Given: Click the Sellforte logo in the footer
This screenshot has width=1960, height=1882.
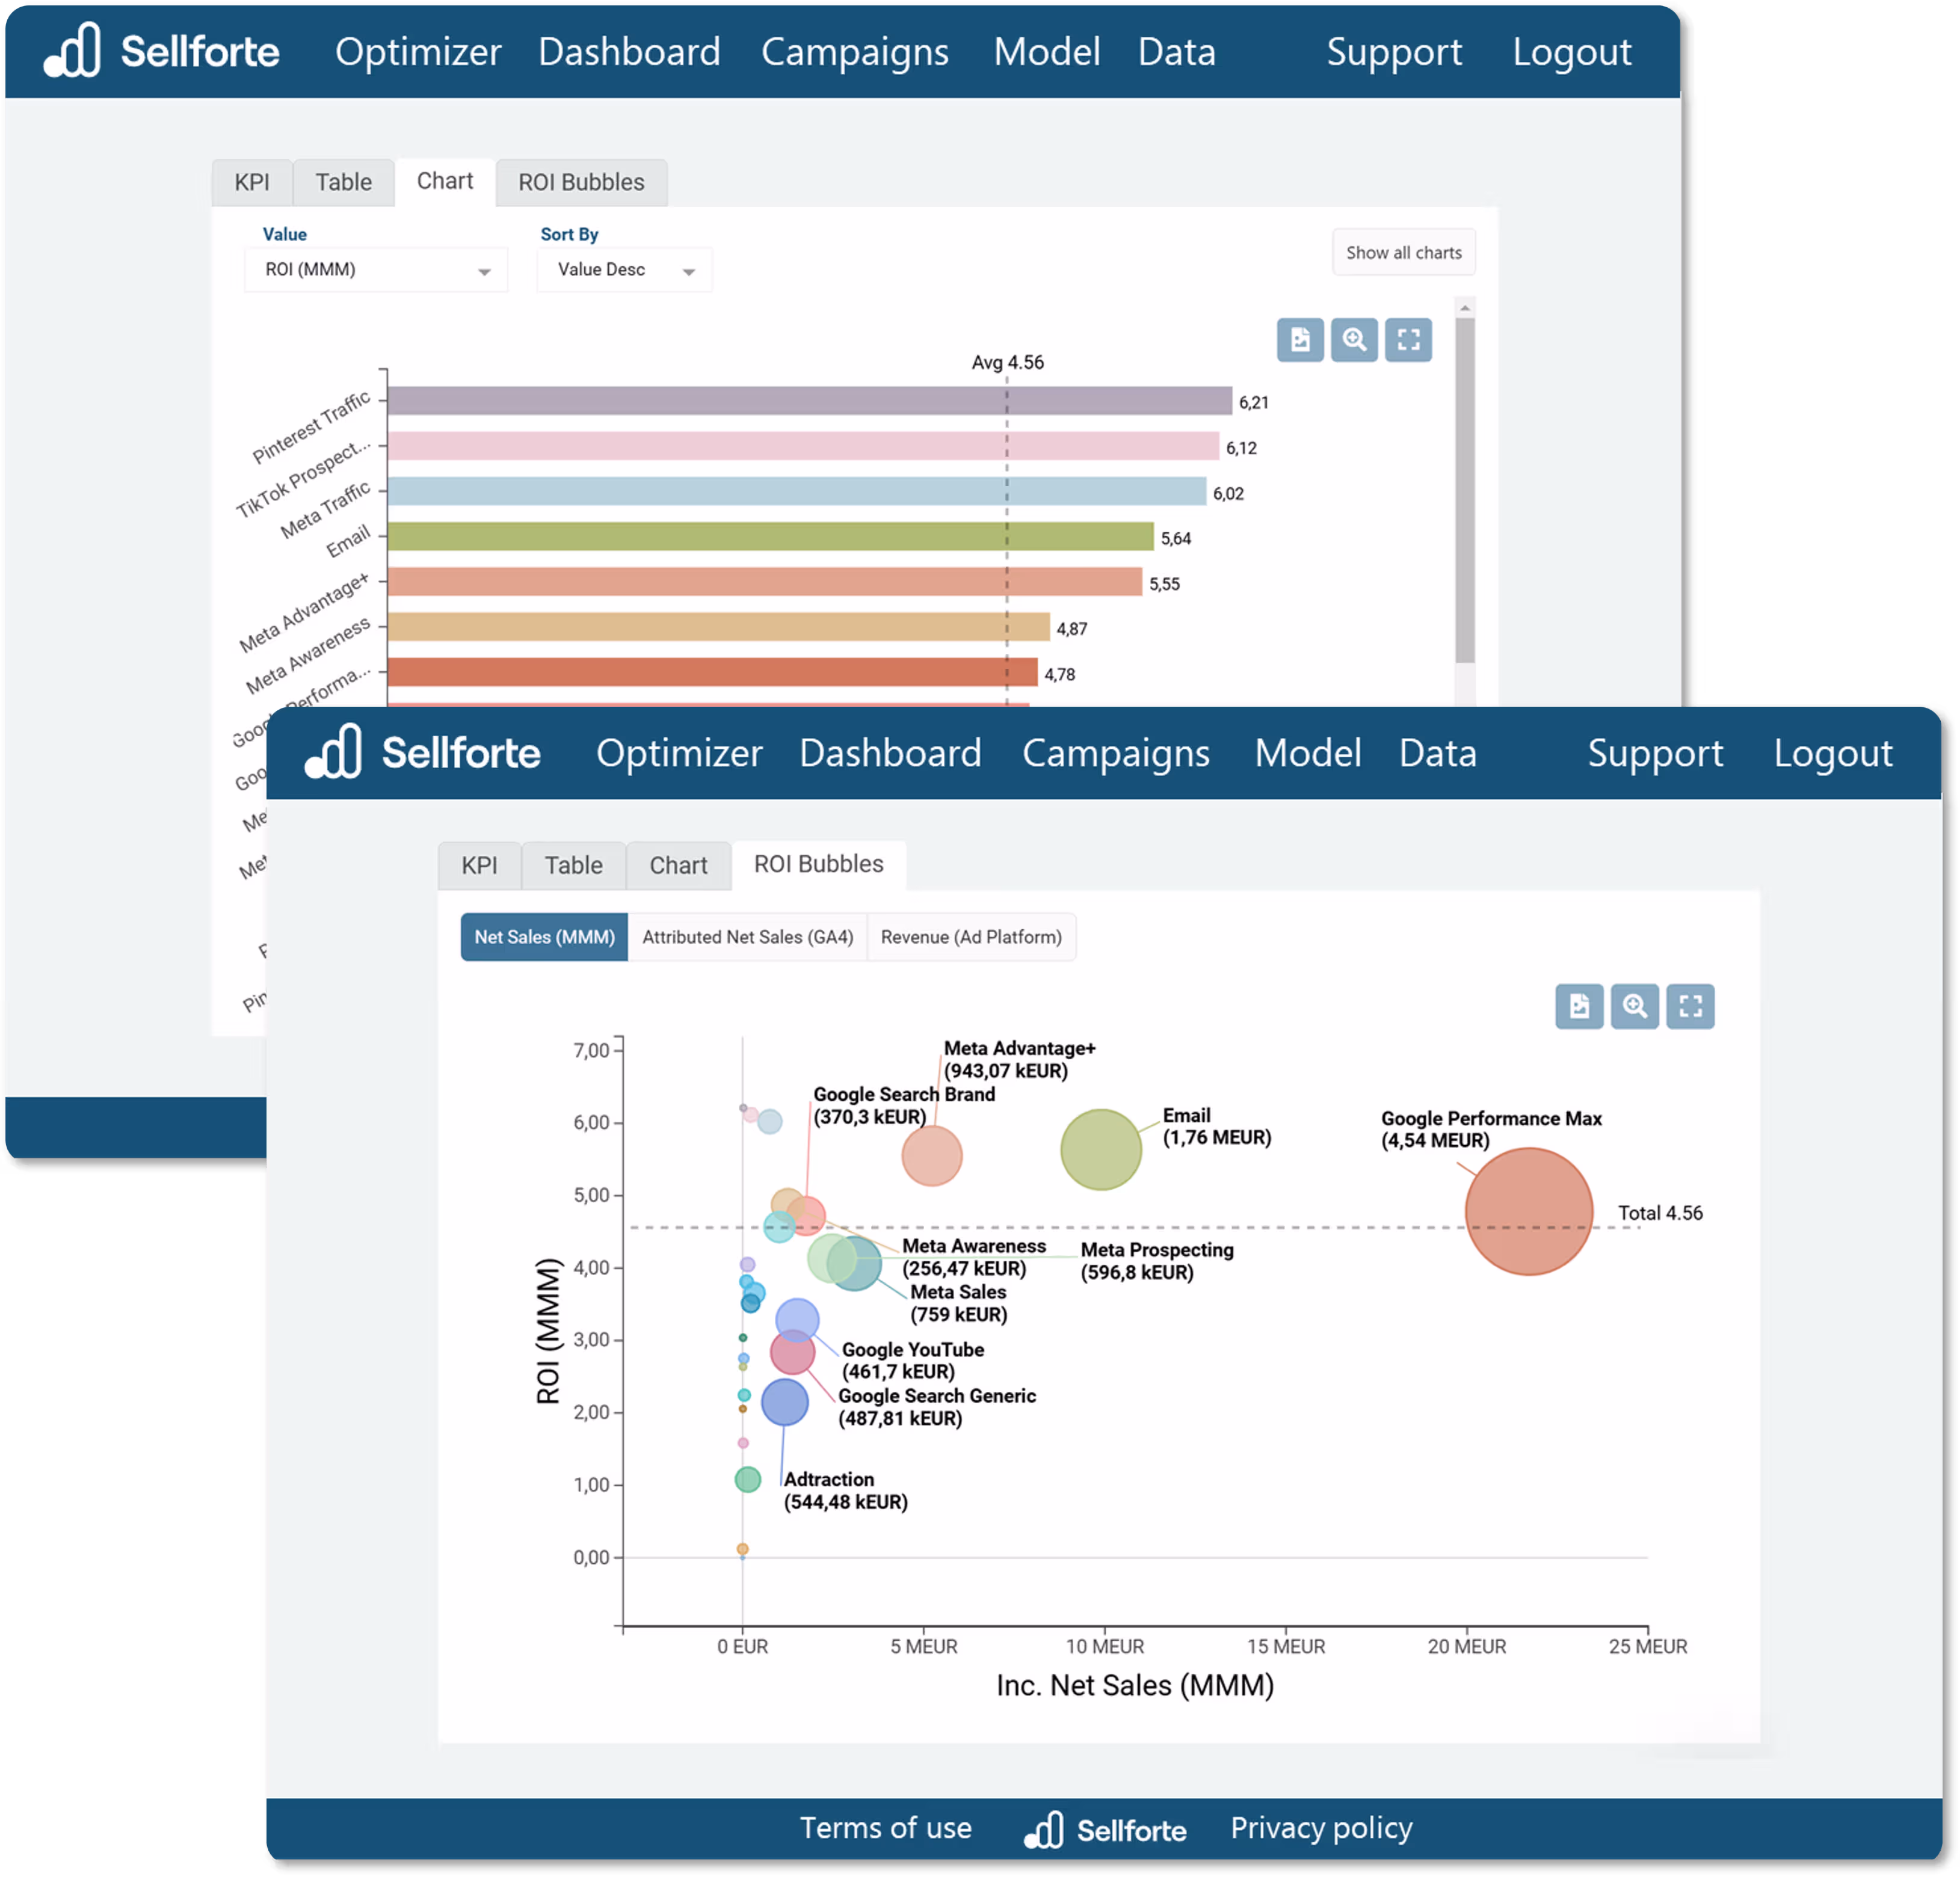Looking at the screenshot, I should coord(1105,1829).
